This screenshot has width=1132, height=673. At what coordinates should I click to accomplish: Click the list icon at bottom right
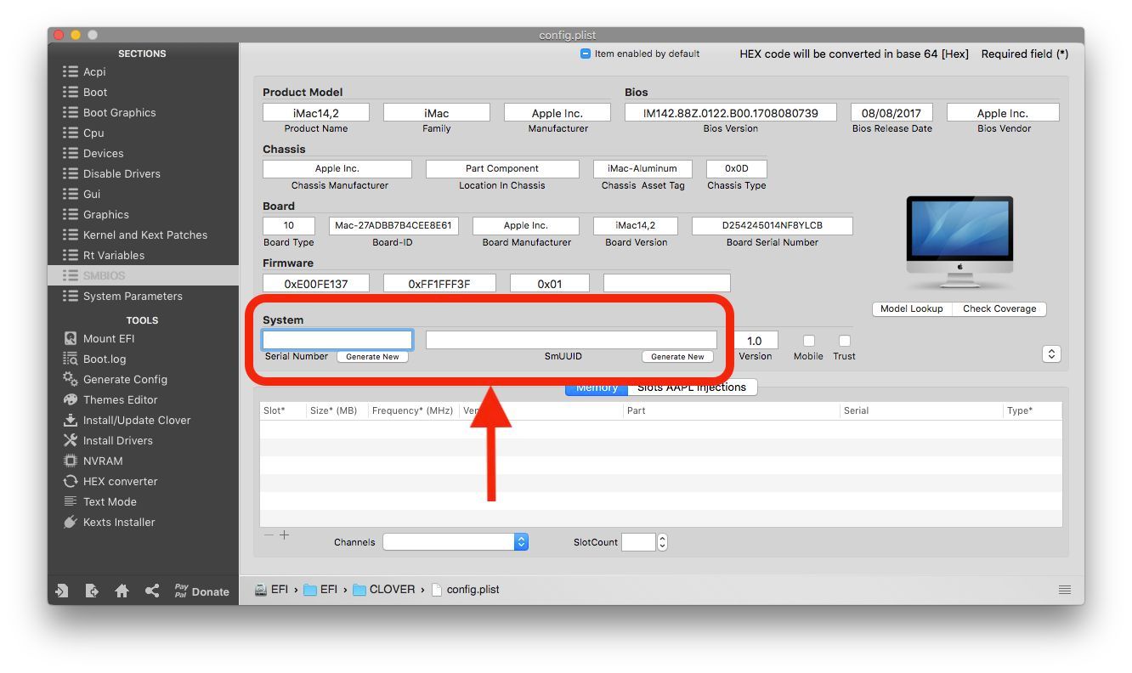[1065, 590]
